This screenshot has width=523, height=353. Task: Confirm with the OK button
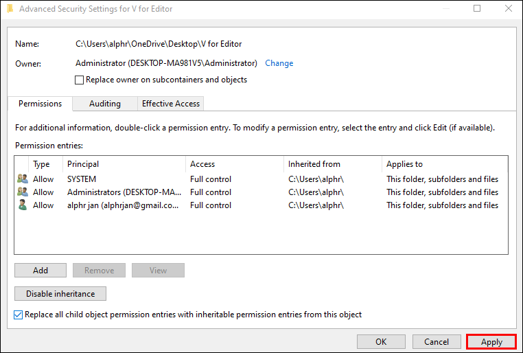[x=381, y=341]
